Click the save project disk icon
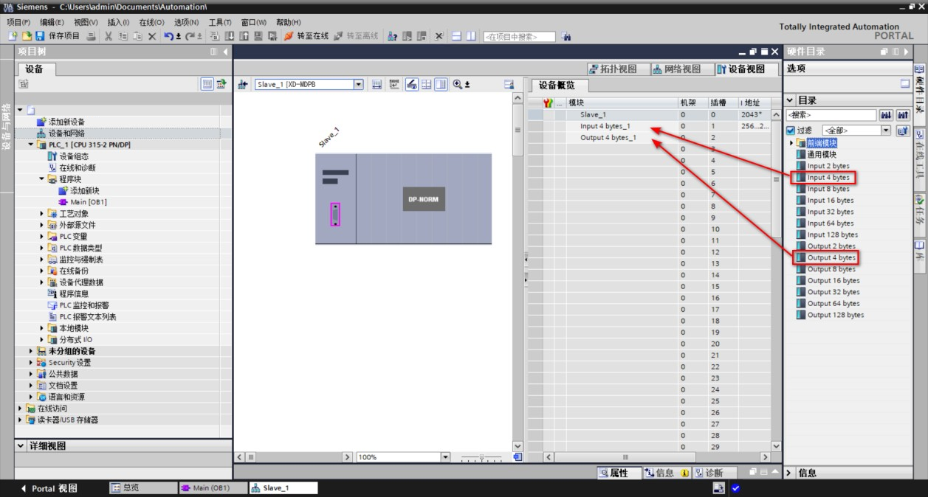 point(40,36)
